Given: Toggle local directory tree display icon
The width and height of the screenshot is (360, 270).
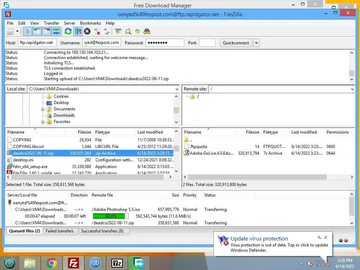Looking at the screenshot, I should [x=37, y=31].
